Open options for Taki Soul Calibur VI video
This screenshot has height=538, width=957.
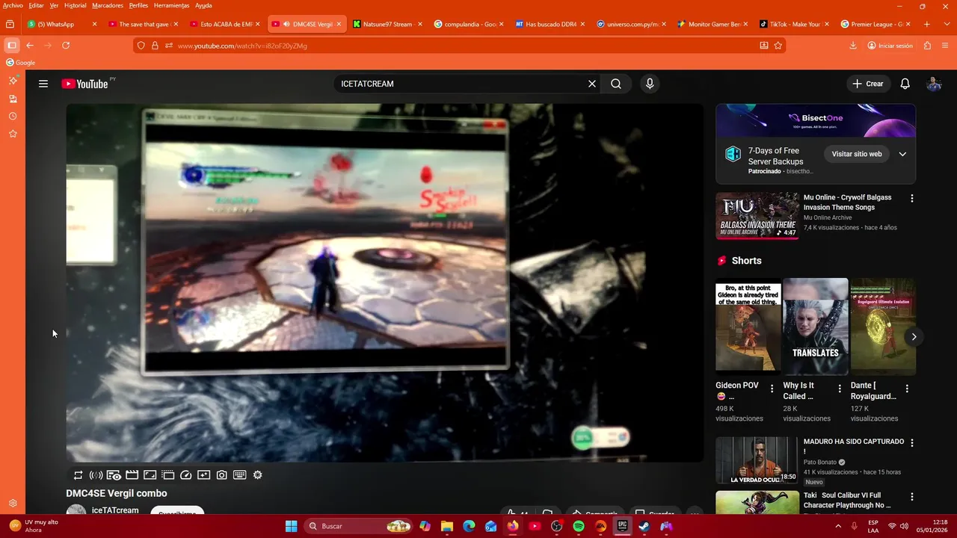[912, 497]
